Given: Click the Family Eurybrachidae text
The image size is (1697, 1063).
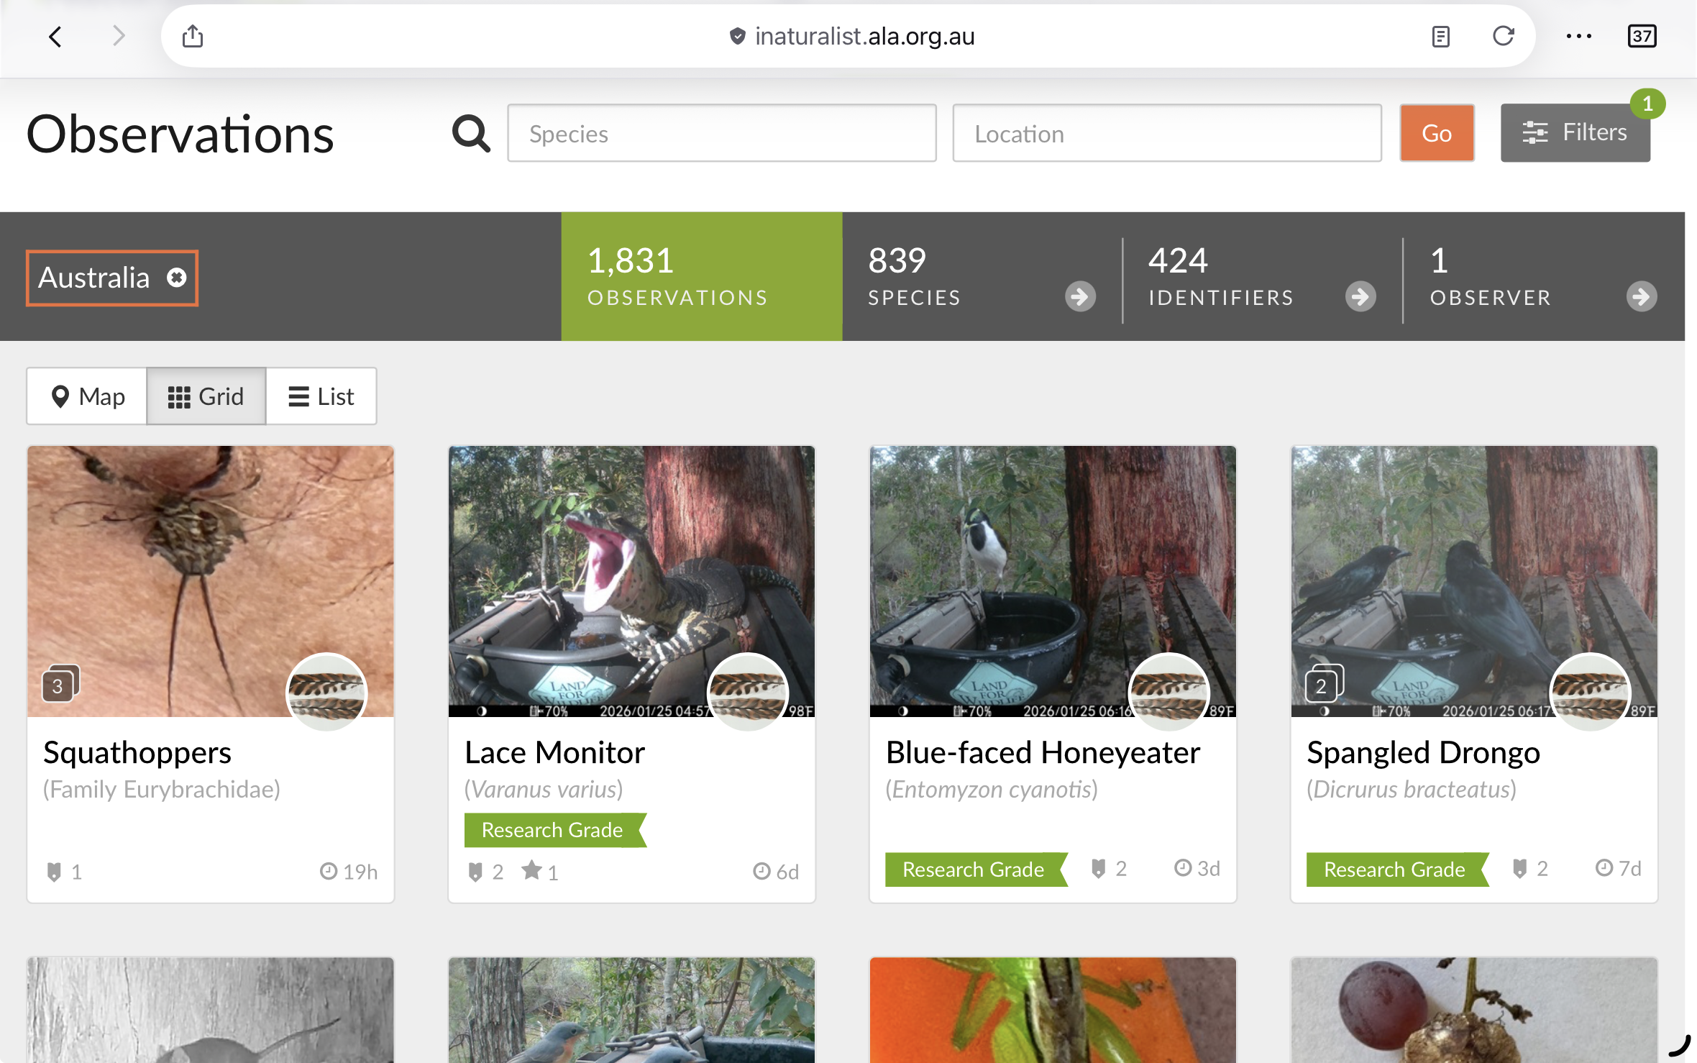Looking at the screenshot, I should [162, 790].
